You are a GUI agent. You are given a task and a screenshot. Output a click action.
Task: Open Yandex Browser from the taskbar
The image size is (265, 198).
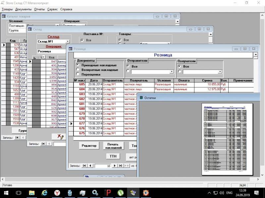[x=57, y=192]
